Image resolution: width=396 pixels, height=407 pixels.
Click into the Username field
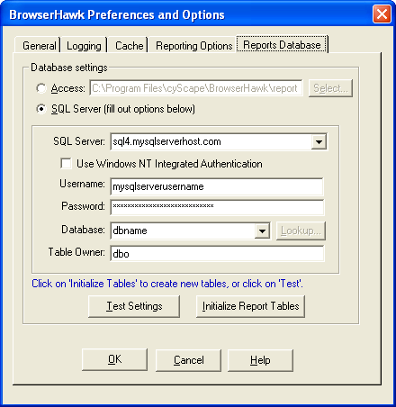point(217,186)
